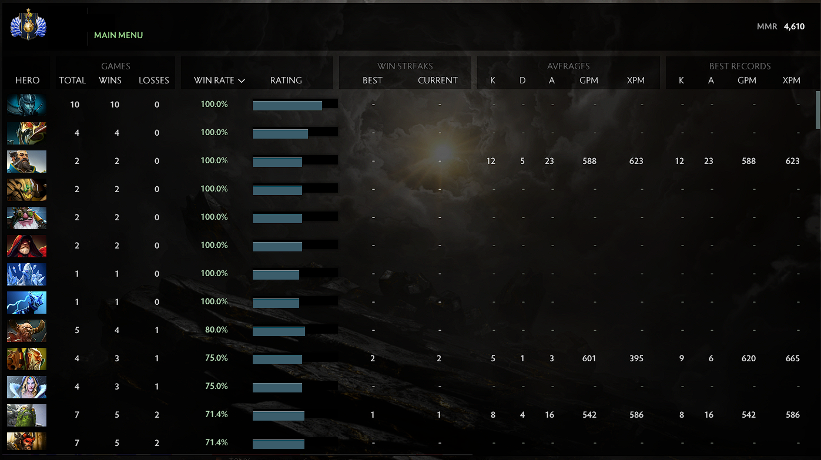This screenshot has height=460, width=821.
Task: Toggle sort arrow next to WIN RATE
Action: (242, 81)
